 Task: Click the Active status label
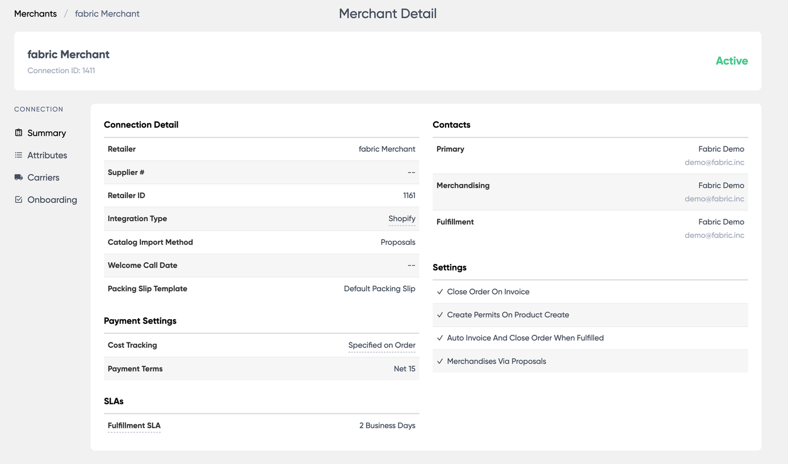click(x=732, y=61)
